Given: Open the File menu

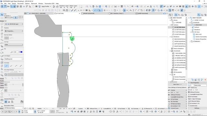Looking at the screenshot, I should pyautogui.click(x=2, y=4).
